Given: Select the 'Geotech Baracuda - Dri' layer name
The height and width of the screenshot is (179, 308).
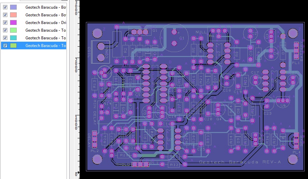Looking at the screenshot, I should click(x=45, y=23).
